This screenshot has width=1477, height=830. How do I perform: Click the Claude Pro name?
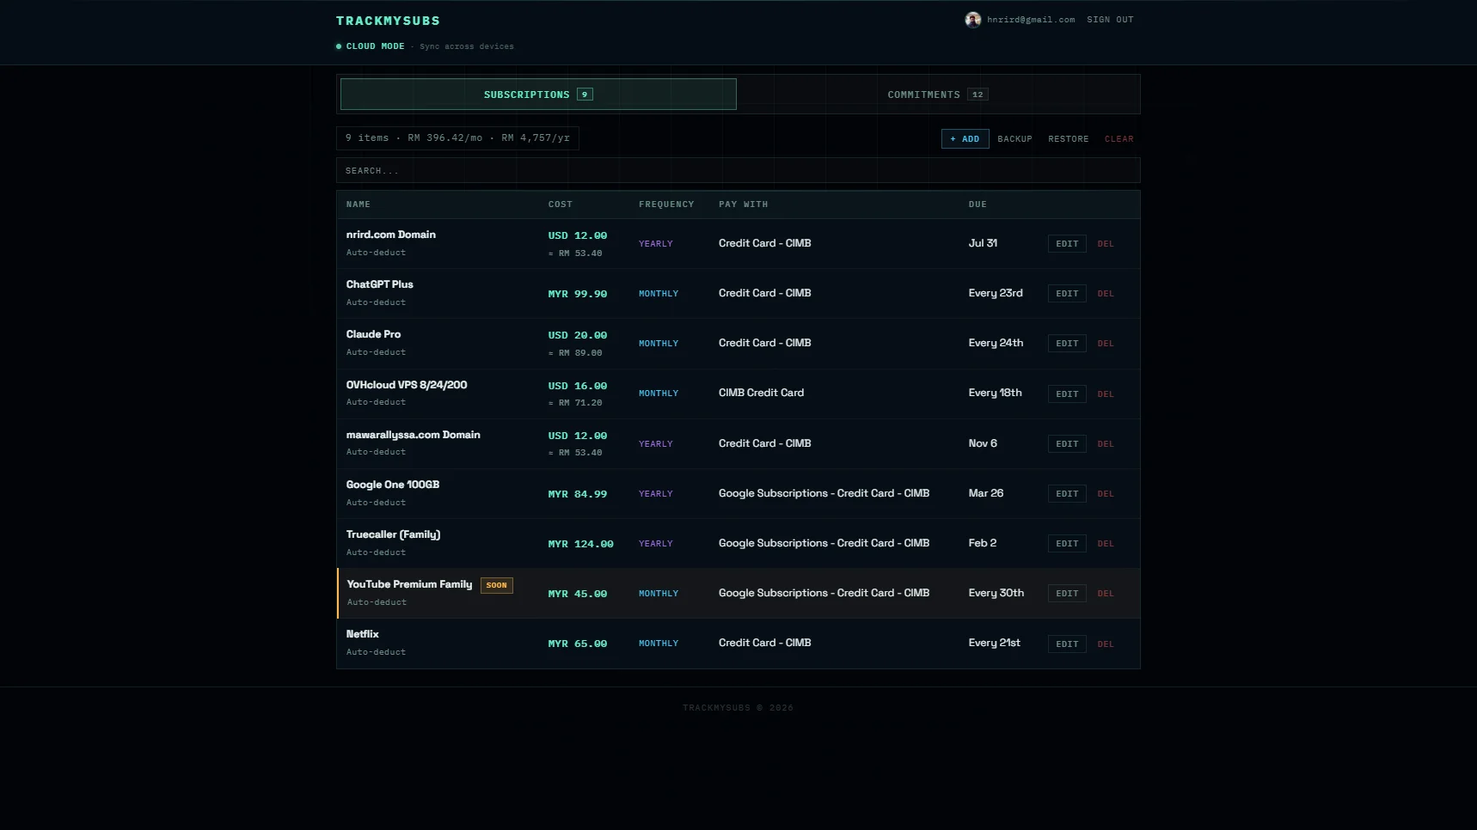pos(373,334)
